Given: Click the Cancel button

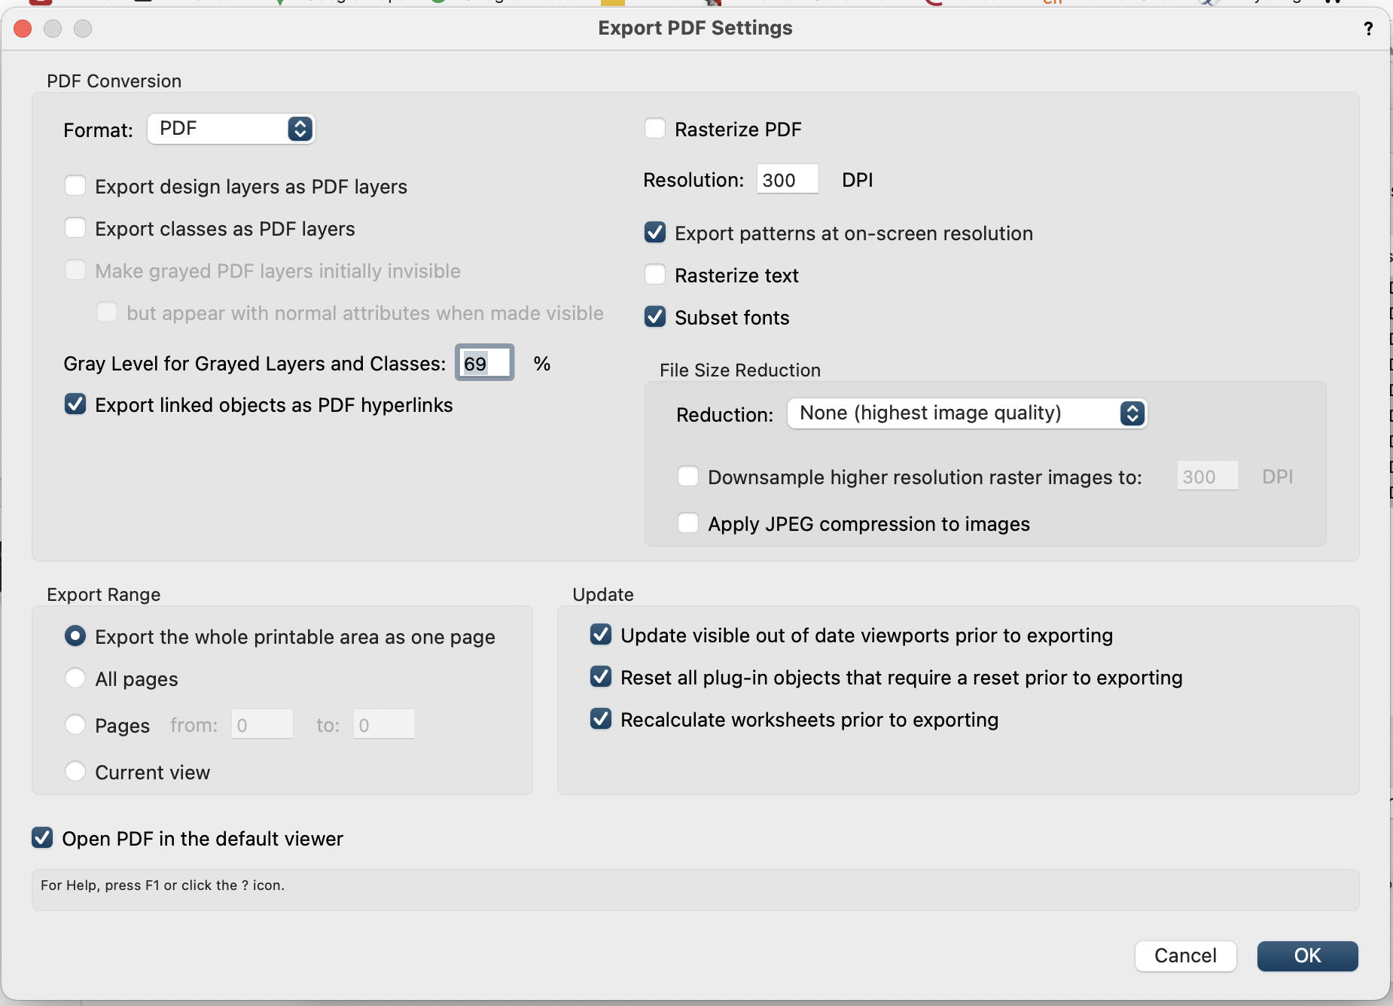Looking at the screenshot, I should 1185,956.
